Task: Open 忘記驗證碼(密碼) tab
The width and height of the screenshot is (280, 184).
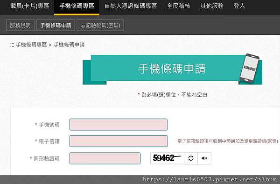Action: click(x=100, y=25)
